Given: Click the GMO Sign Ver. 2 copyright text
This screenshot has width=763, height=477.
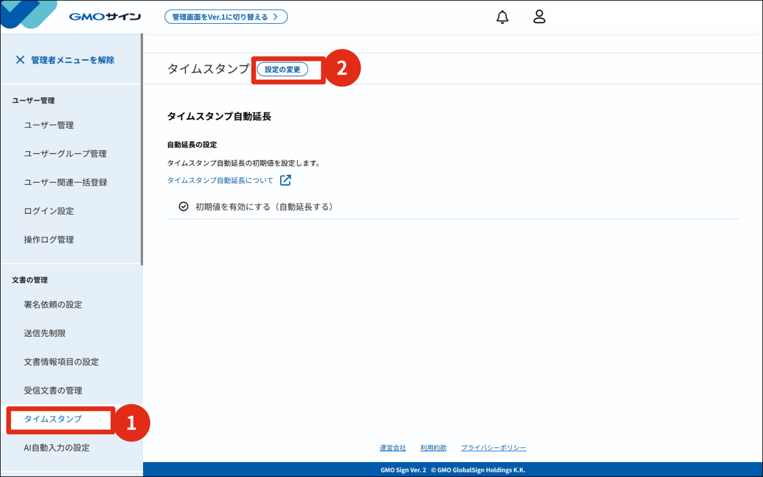Looking at the screenshot, I should tap(453, 470).
